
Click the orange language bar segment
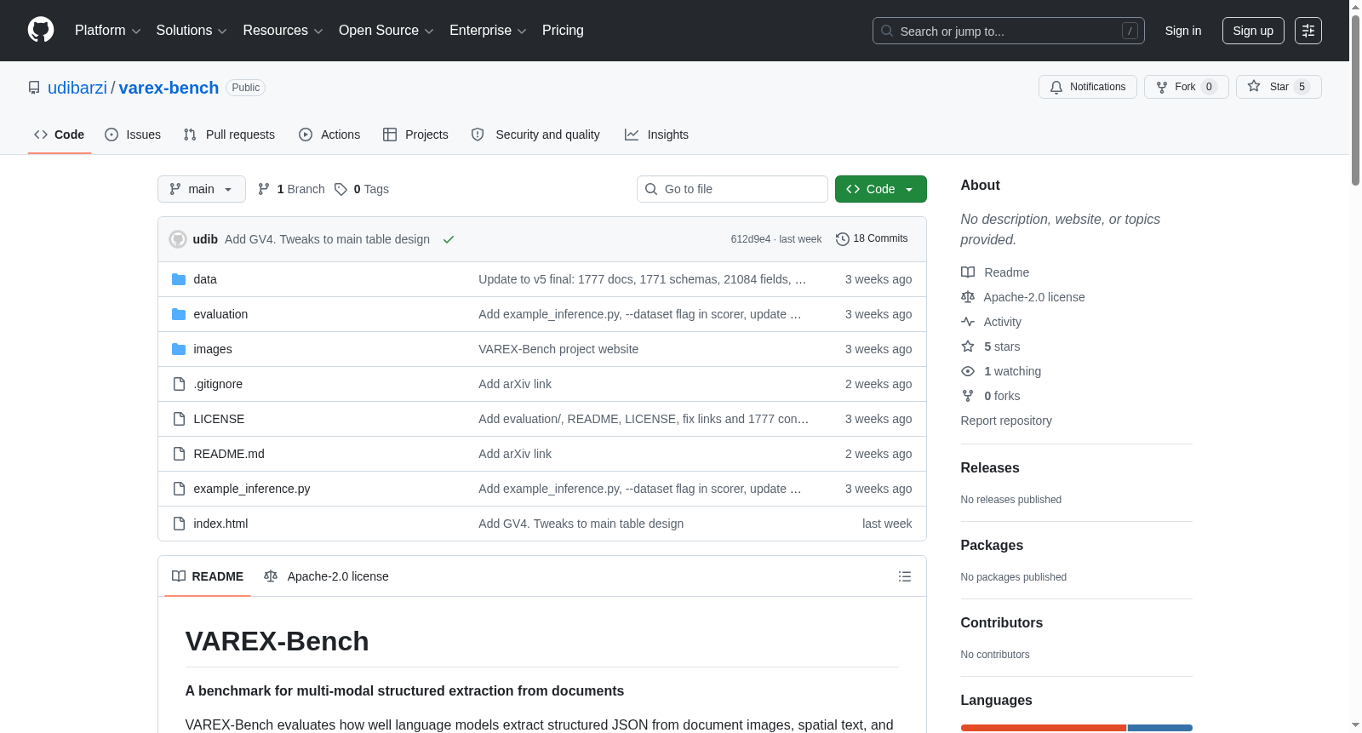[1044, 728]
